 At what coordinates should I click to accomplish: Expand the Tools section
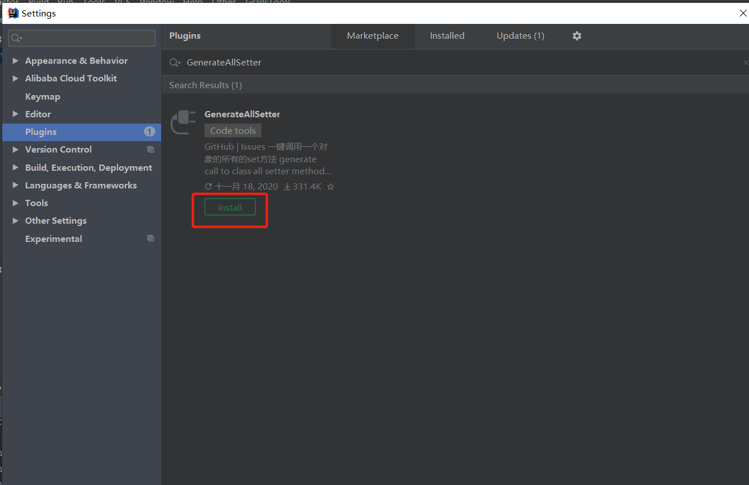point(15,203)
